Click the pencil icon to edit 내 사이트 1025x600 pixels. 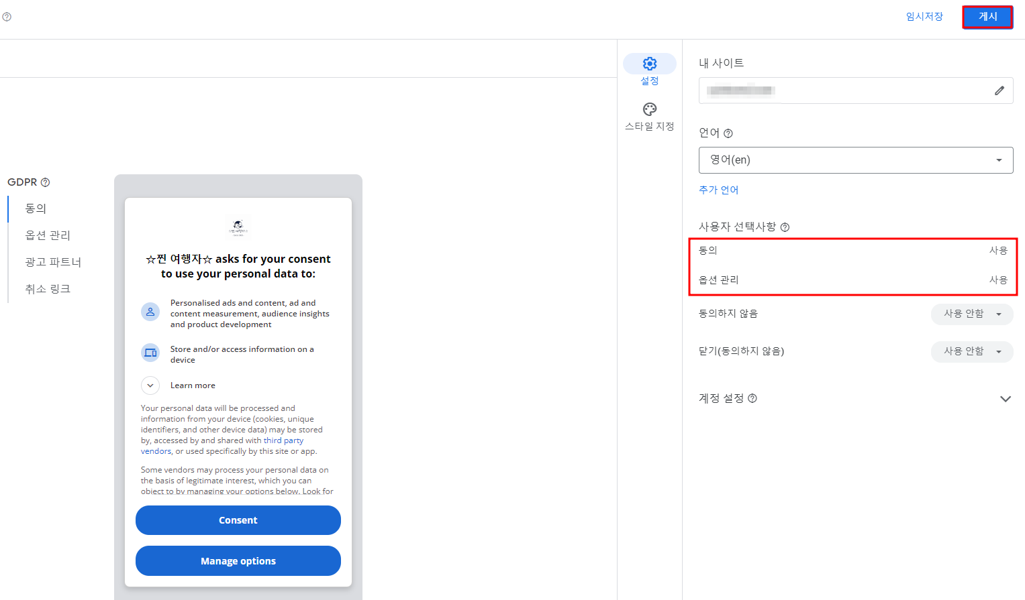[x=999, y=91]
